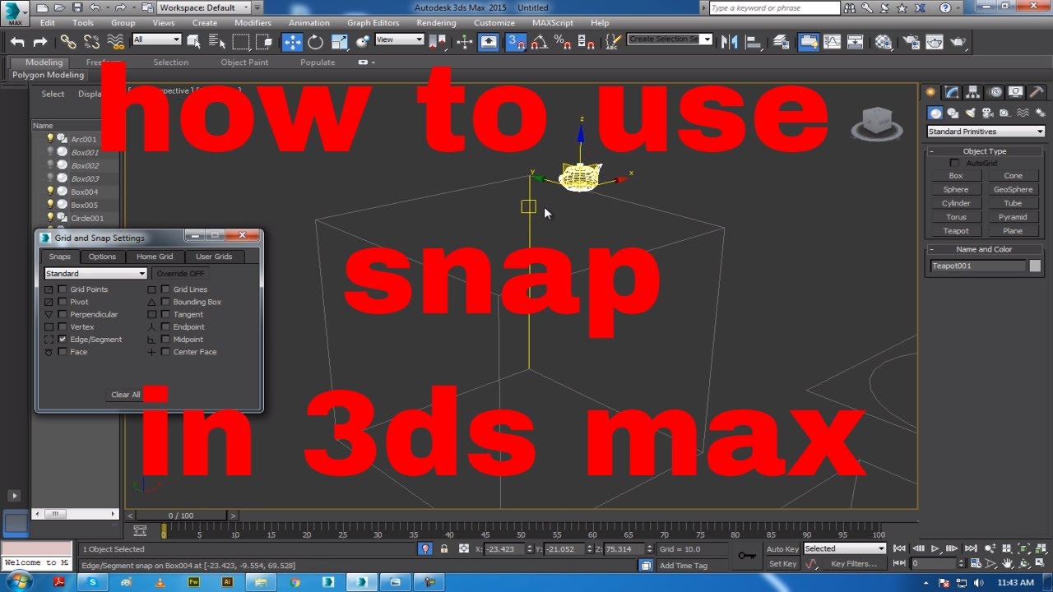The width and height of the screenshot is (1053, 592).
Task: Open the Graph Editors menu
Action: pyautogui.click(x=373, y=23)
